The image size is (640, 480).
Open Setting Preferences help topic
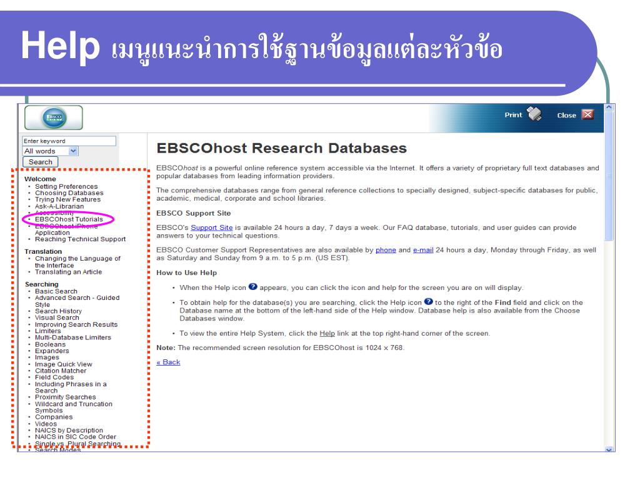coord(66,186)
